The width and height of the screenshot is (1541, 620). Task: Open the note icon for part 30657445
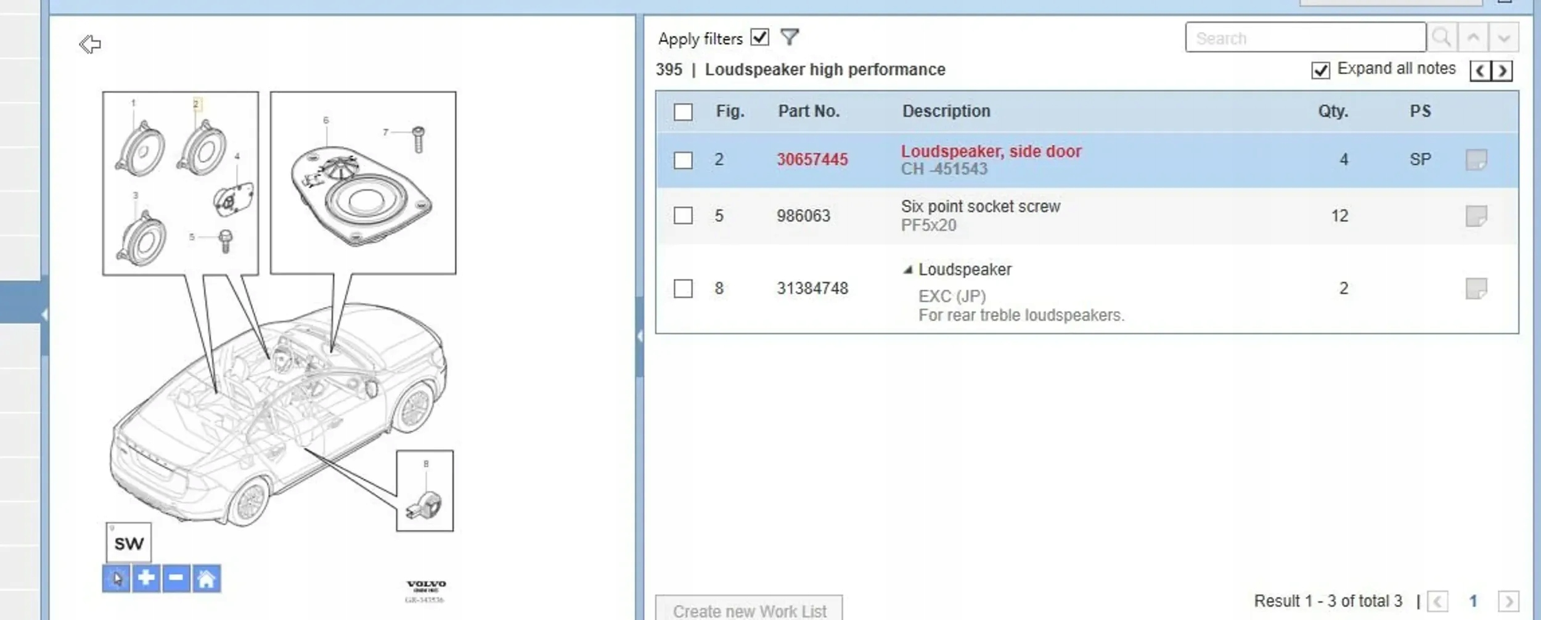[1476, 160]
